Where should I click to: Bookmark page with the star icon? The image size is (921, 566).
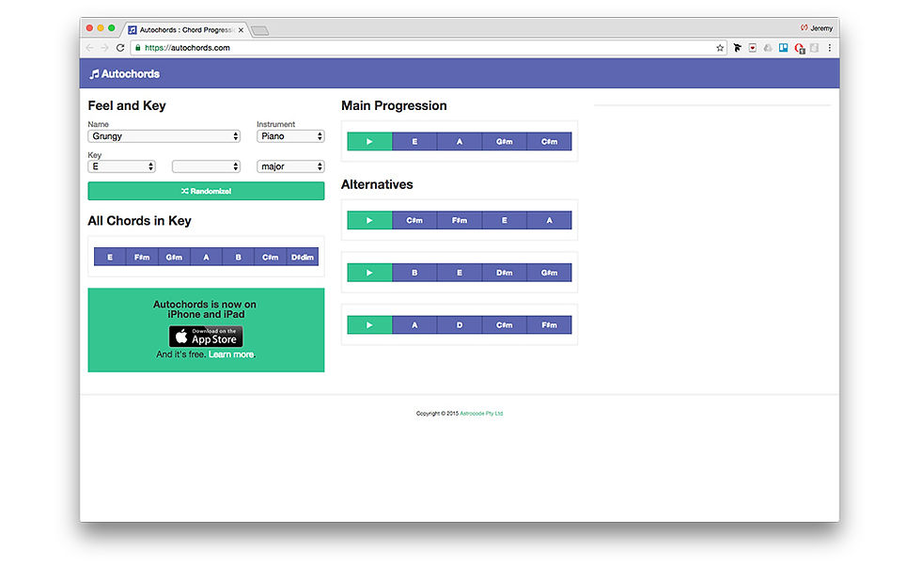(720, 48)
